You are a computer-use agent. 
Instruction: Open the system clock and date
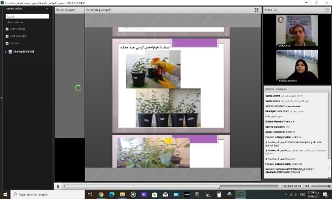point(314,195)
